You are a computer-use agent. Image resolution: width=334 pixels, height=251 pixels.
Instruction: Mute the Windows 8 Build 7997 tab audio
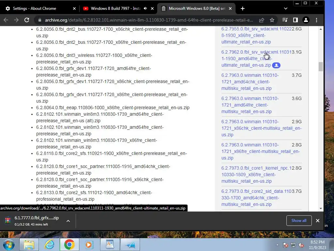click(145, 8)
